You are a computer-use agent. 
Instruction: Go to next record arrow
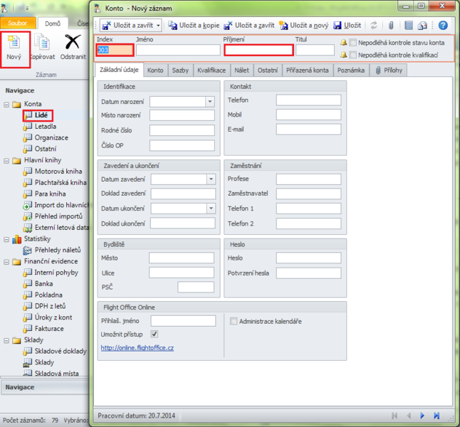pyautogui.click(x=422, y=415)
